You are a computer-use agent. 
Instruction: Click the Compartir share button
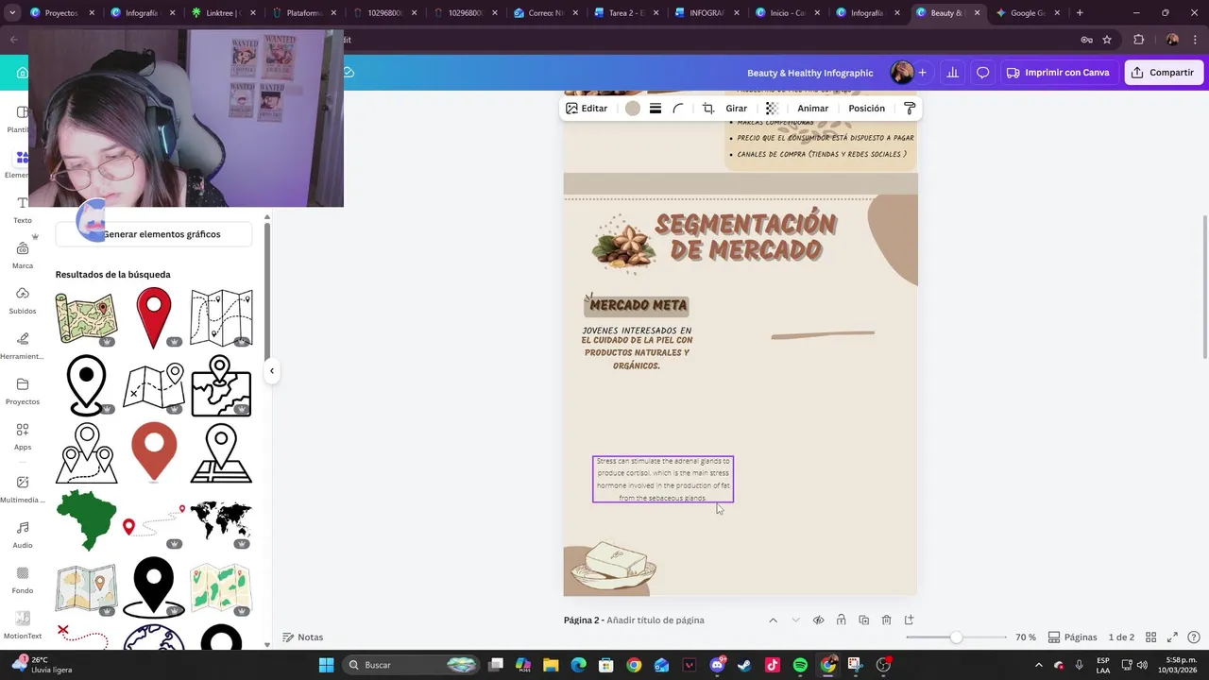(1164, 73)
